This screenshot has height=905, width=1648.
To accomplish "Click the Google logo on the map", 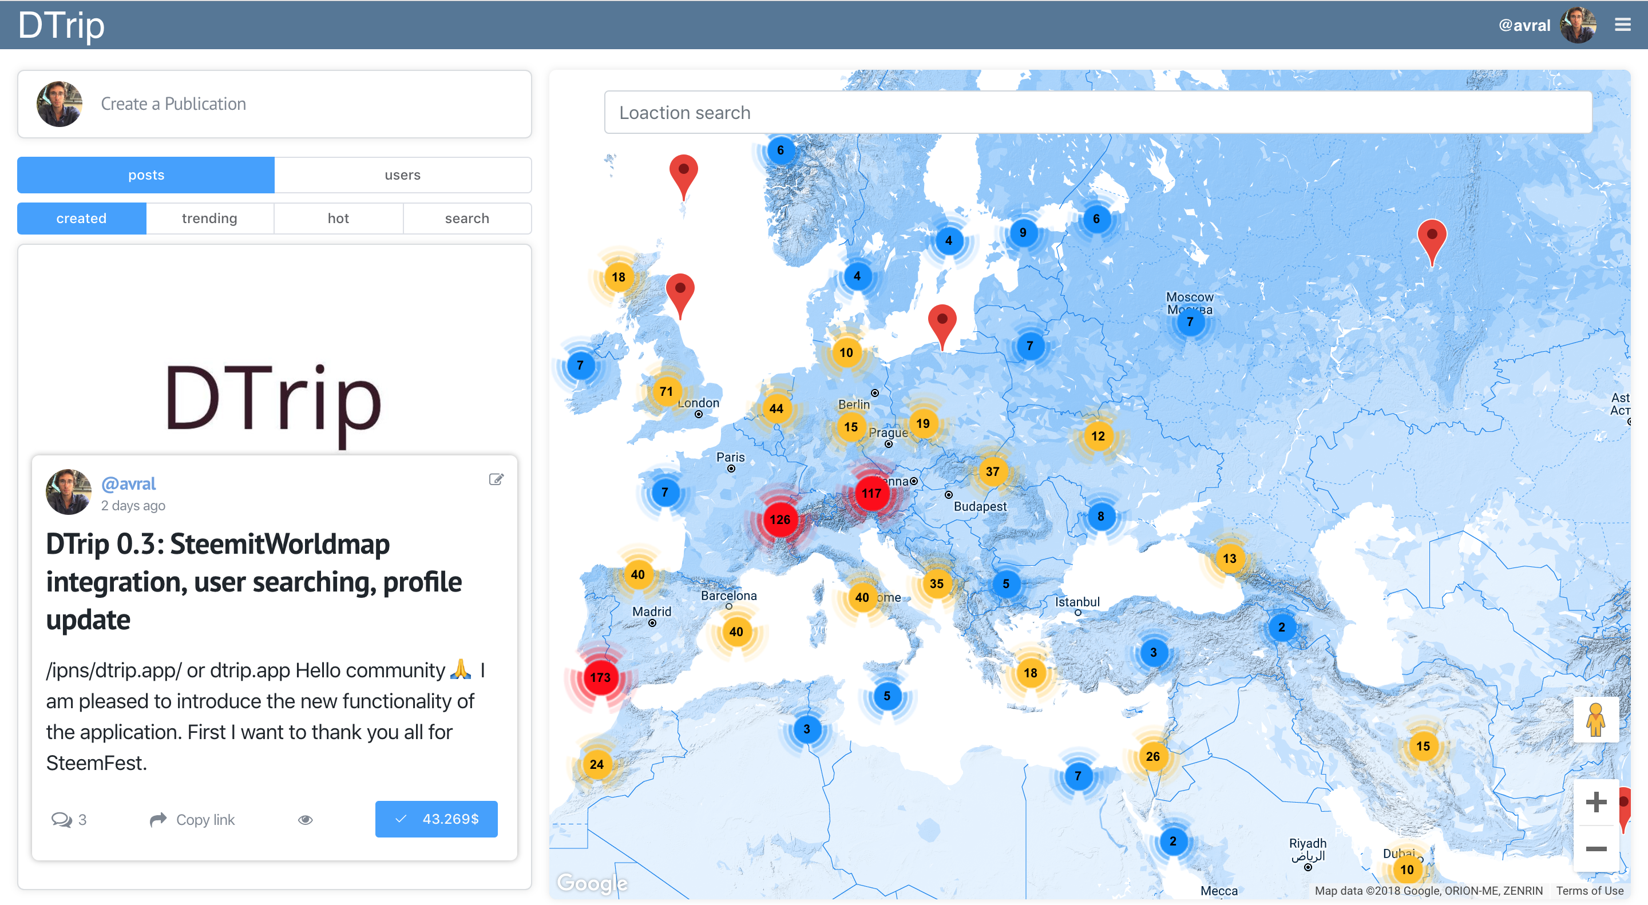I will (x=592, y=883).
